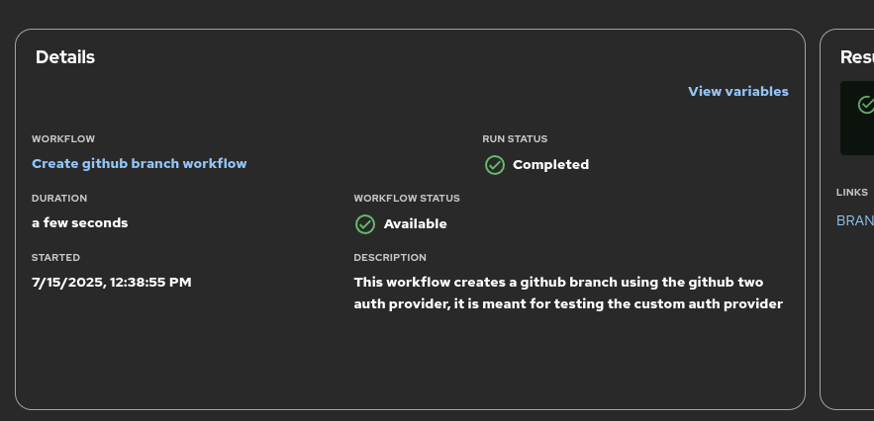
Task: Click the STARTED field label
Action: (x=56, y=258)
